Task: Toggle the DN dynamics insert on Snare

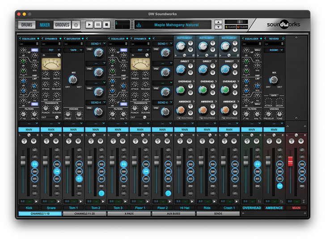Action: click(x=57, y=171)
